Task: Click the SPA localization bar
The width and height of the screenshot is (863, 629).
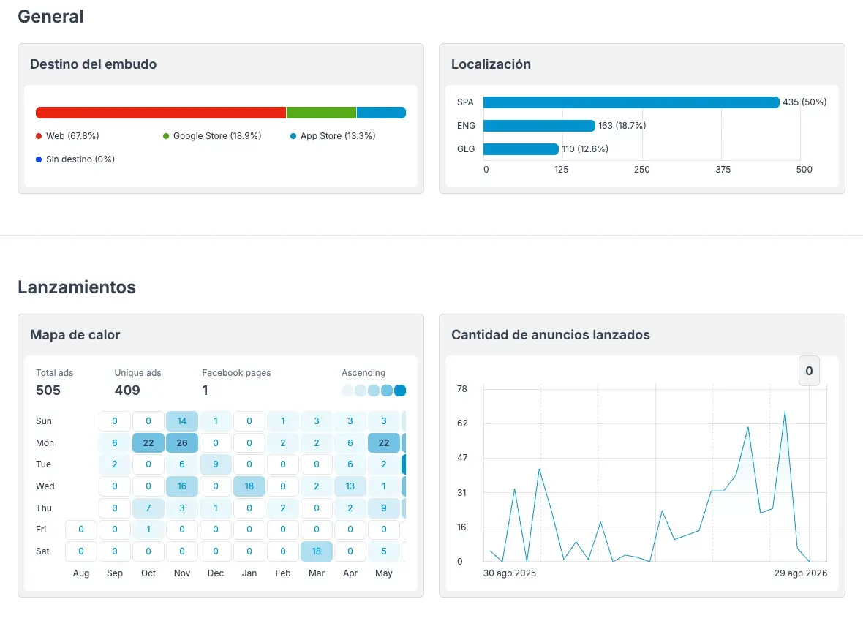Action: click(631, 102)
